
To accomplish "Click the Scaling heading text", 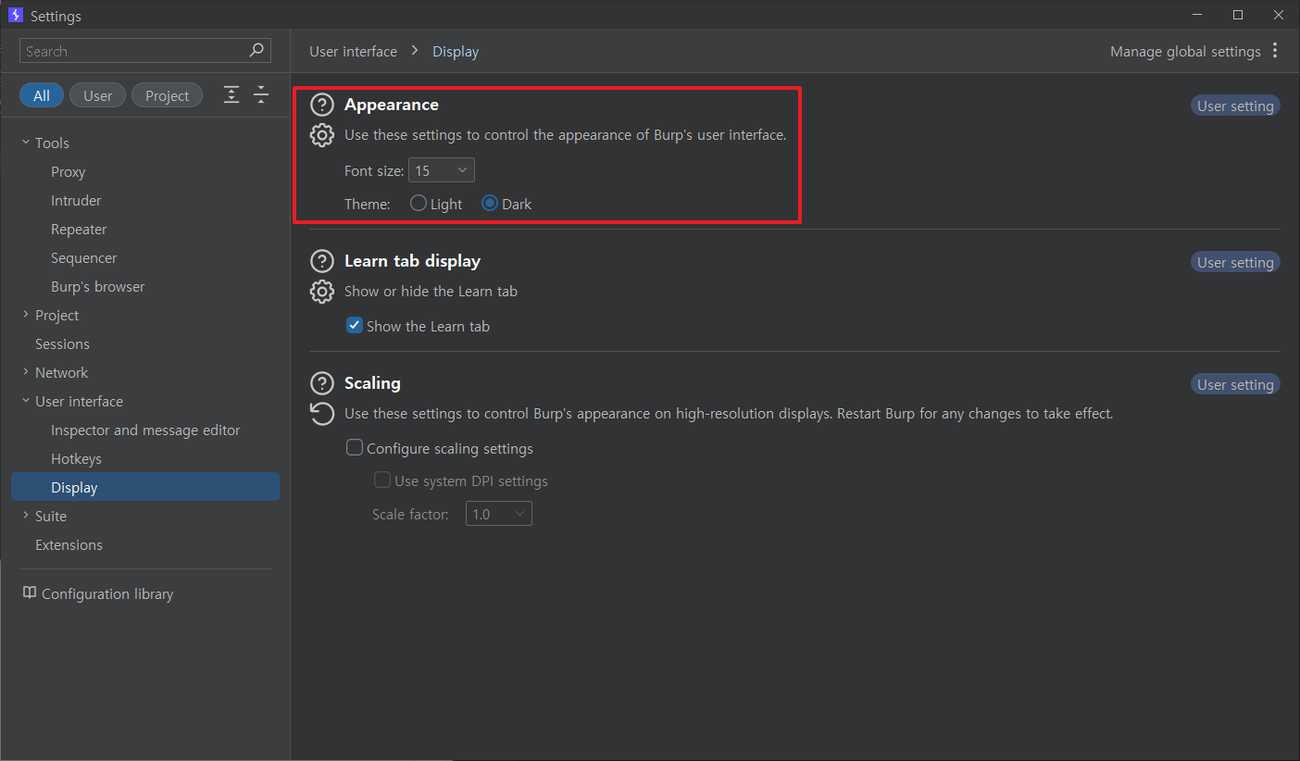I will [372, 383].
